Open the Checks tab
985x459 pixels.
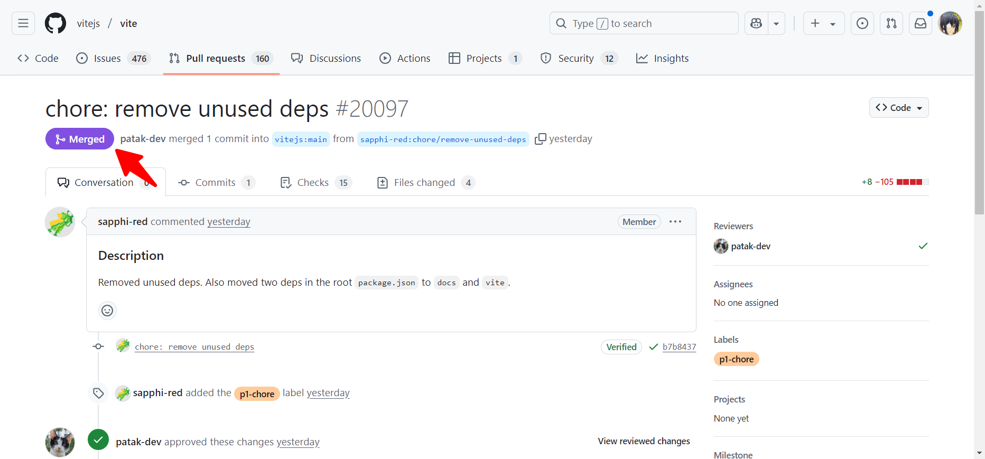click(316, 182)
